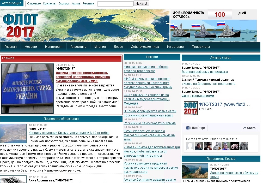Open Финт с вооружениями article link
Screen dimensions: 263x183
(198, 96)
